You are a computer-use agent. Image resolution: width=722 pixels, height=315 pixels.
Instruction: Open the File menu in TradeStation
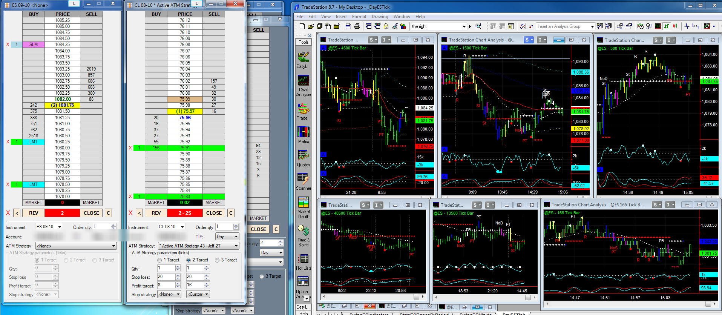pyautogui.click(x=300, y=17)
